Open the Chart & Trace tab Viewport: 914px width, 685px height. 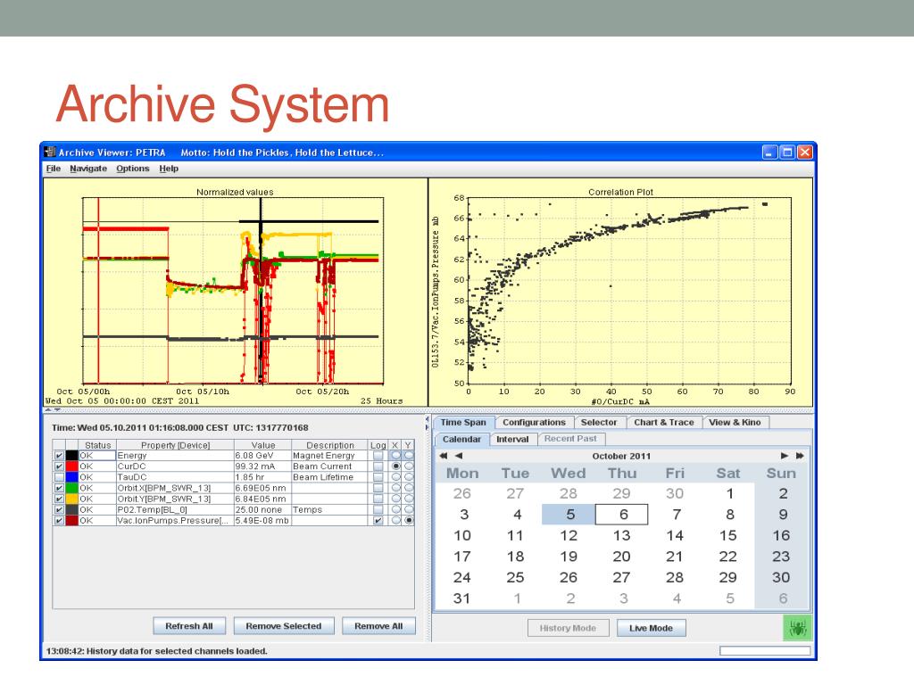[664, 422]
